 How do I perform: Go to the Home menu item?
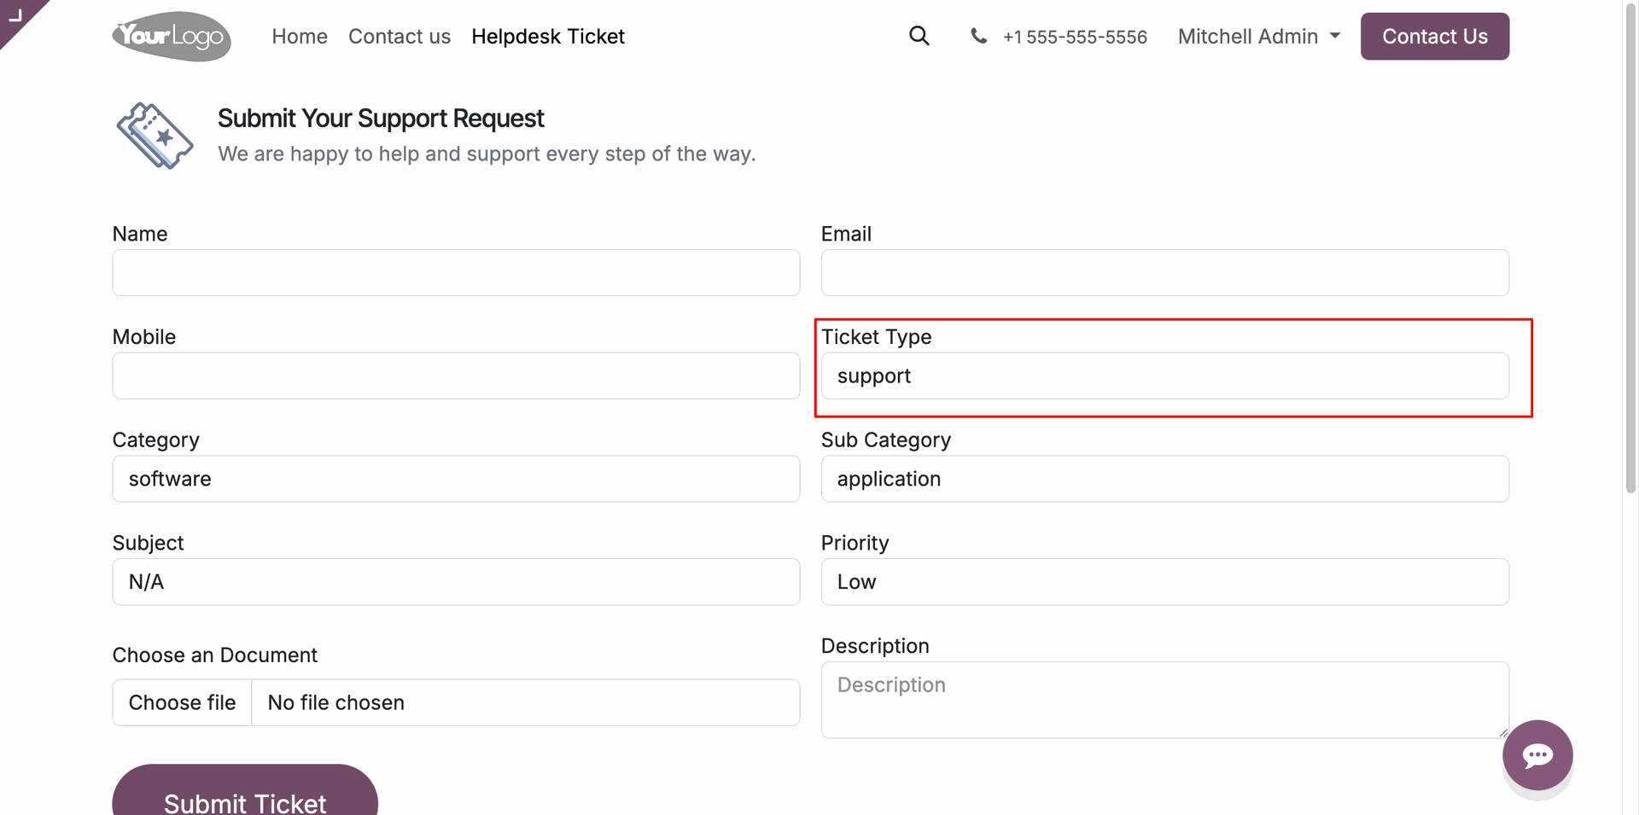pos(300,37)
